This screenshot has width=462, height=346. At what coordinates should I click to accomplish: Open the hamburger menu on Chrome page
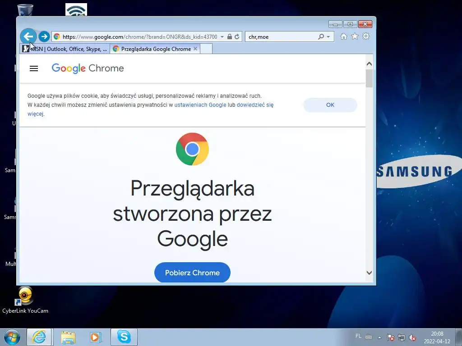pyautogui.click(x=34, y=68)
